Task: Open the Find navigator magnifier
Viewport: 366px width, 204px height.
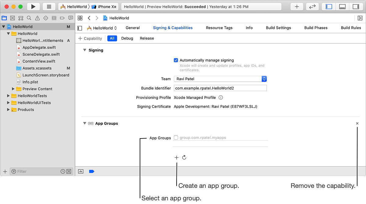Action: click(29, 18)
